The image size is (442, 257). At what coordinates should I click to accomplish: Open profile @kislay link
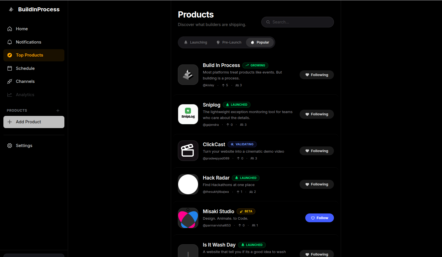point(209,85)
